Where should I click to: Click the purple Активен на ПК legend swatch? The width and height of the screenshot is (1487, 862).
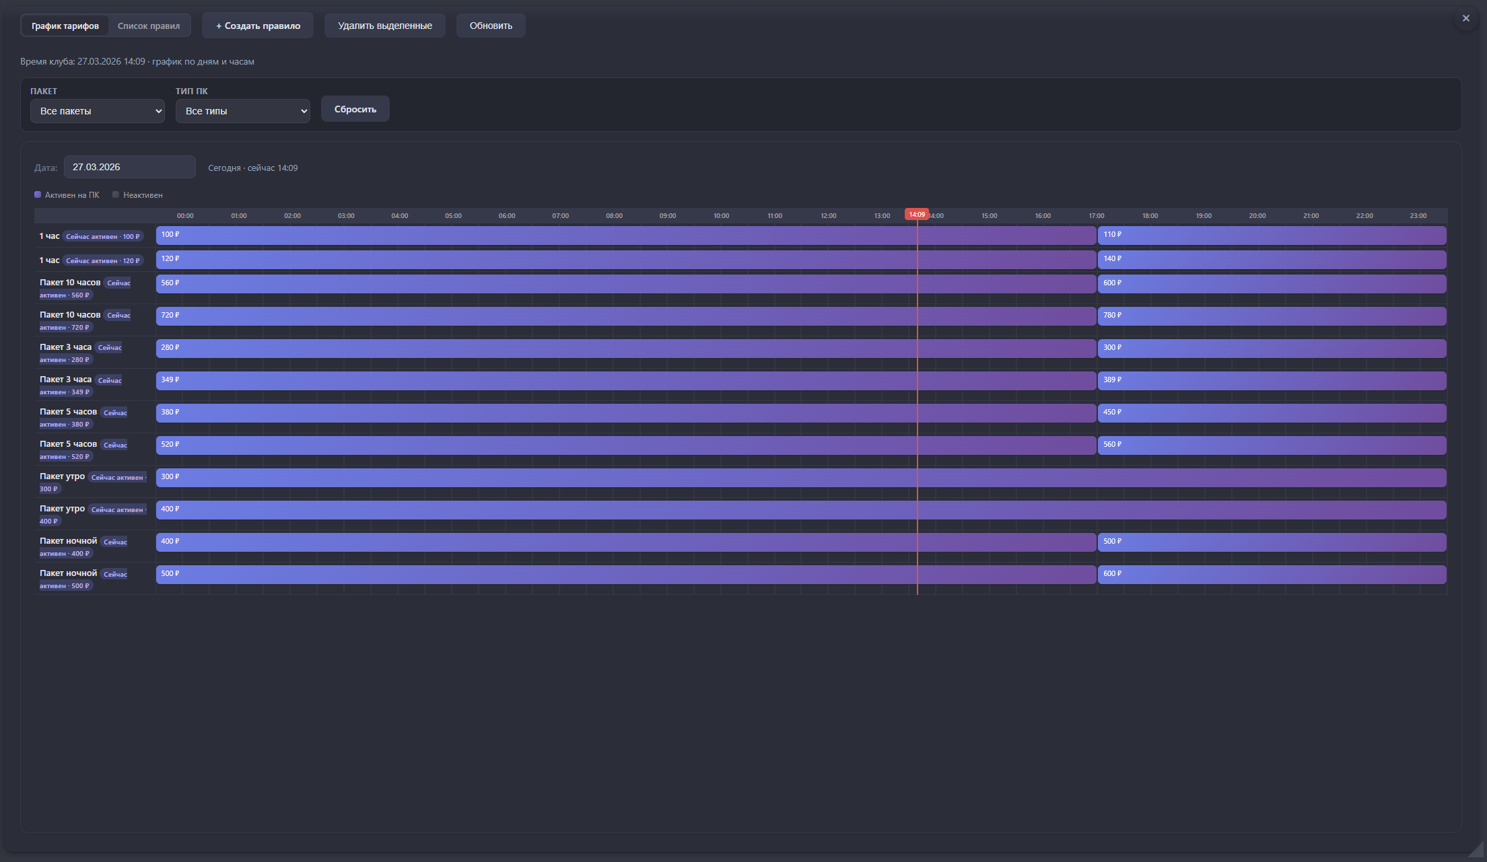tap(38, 194)
